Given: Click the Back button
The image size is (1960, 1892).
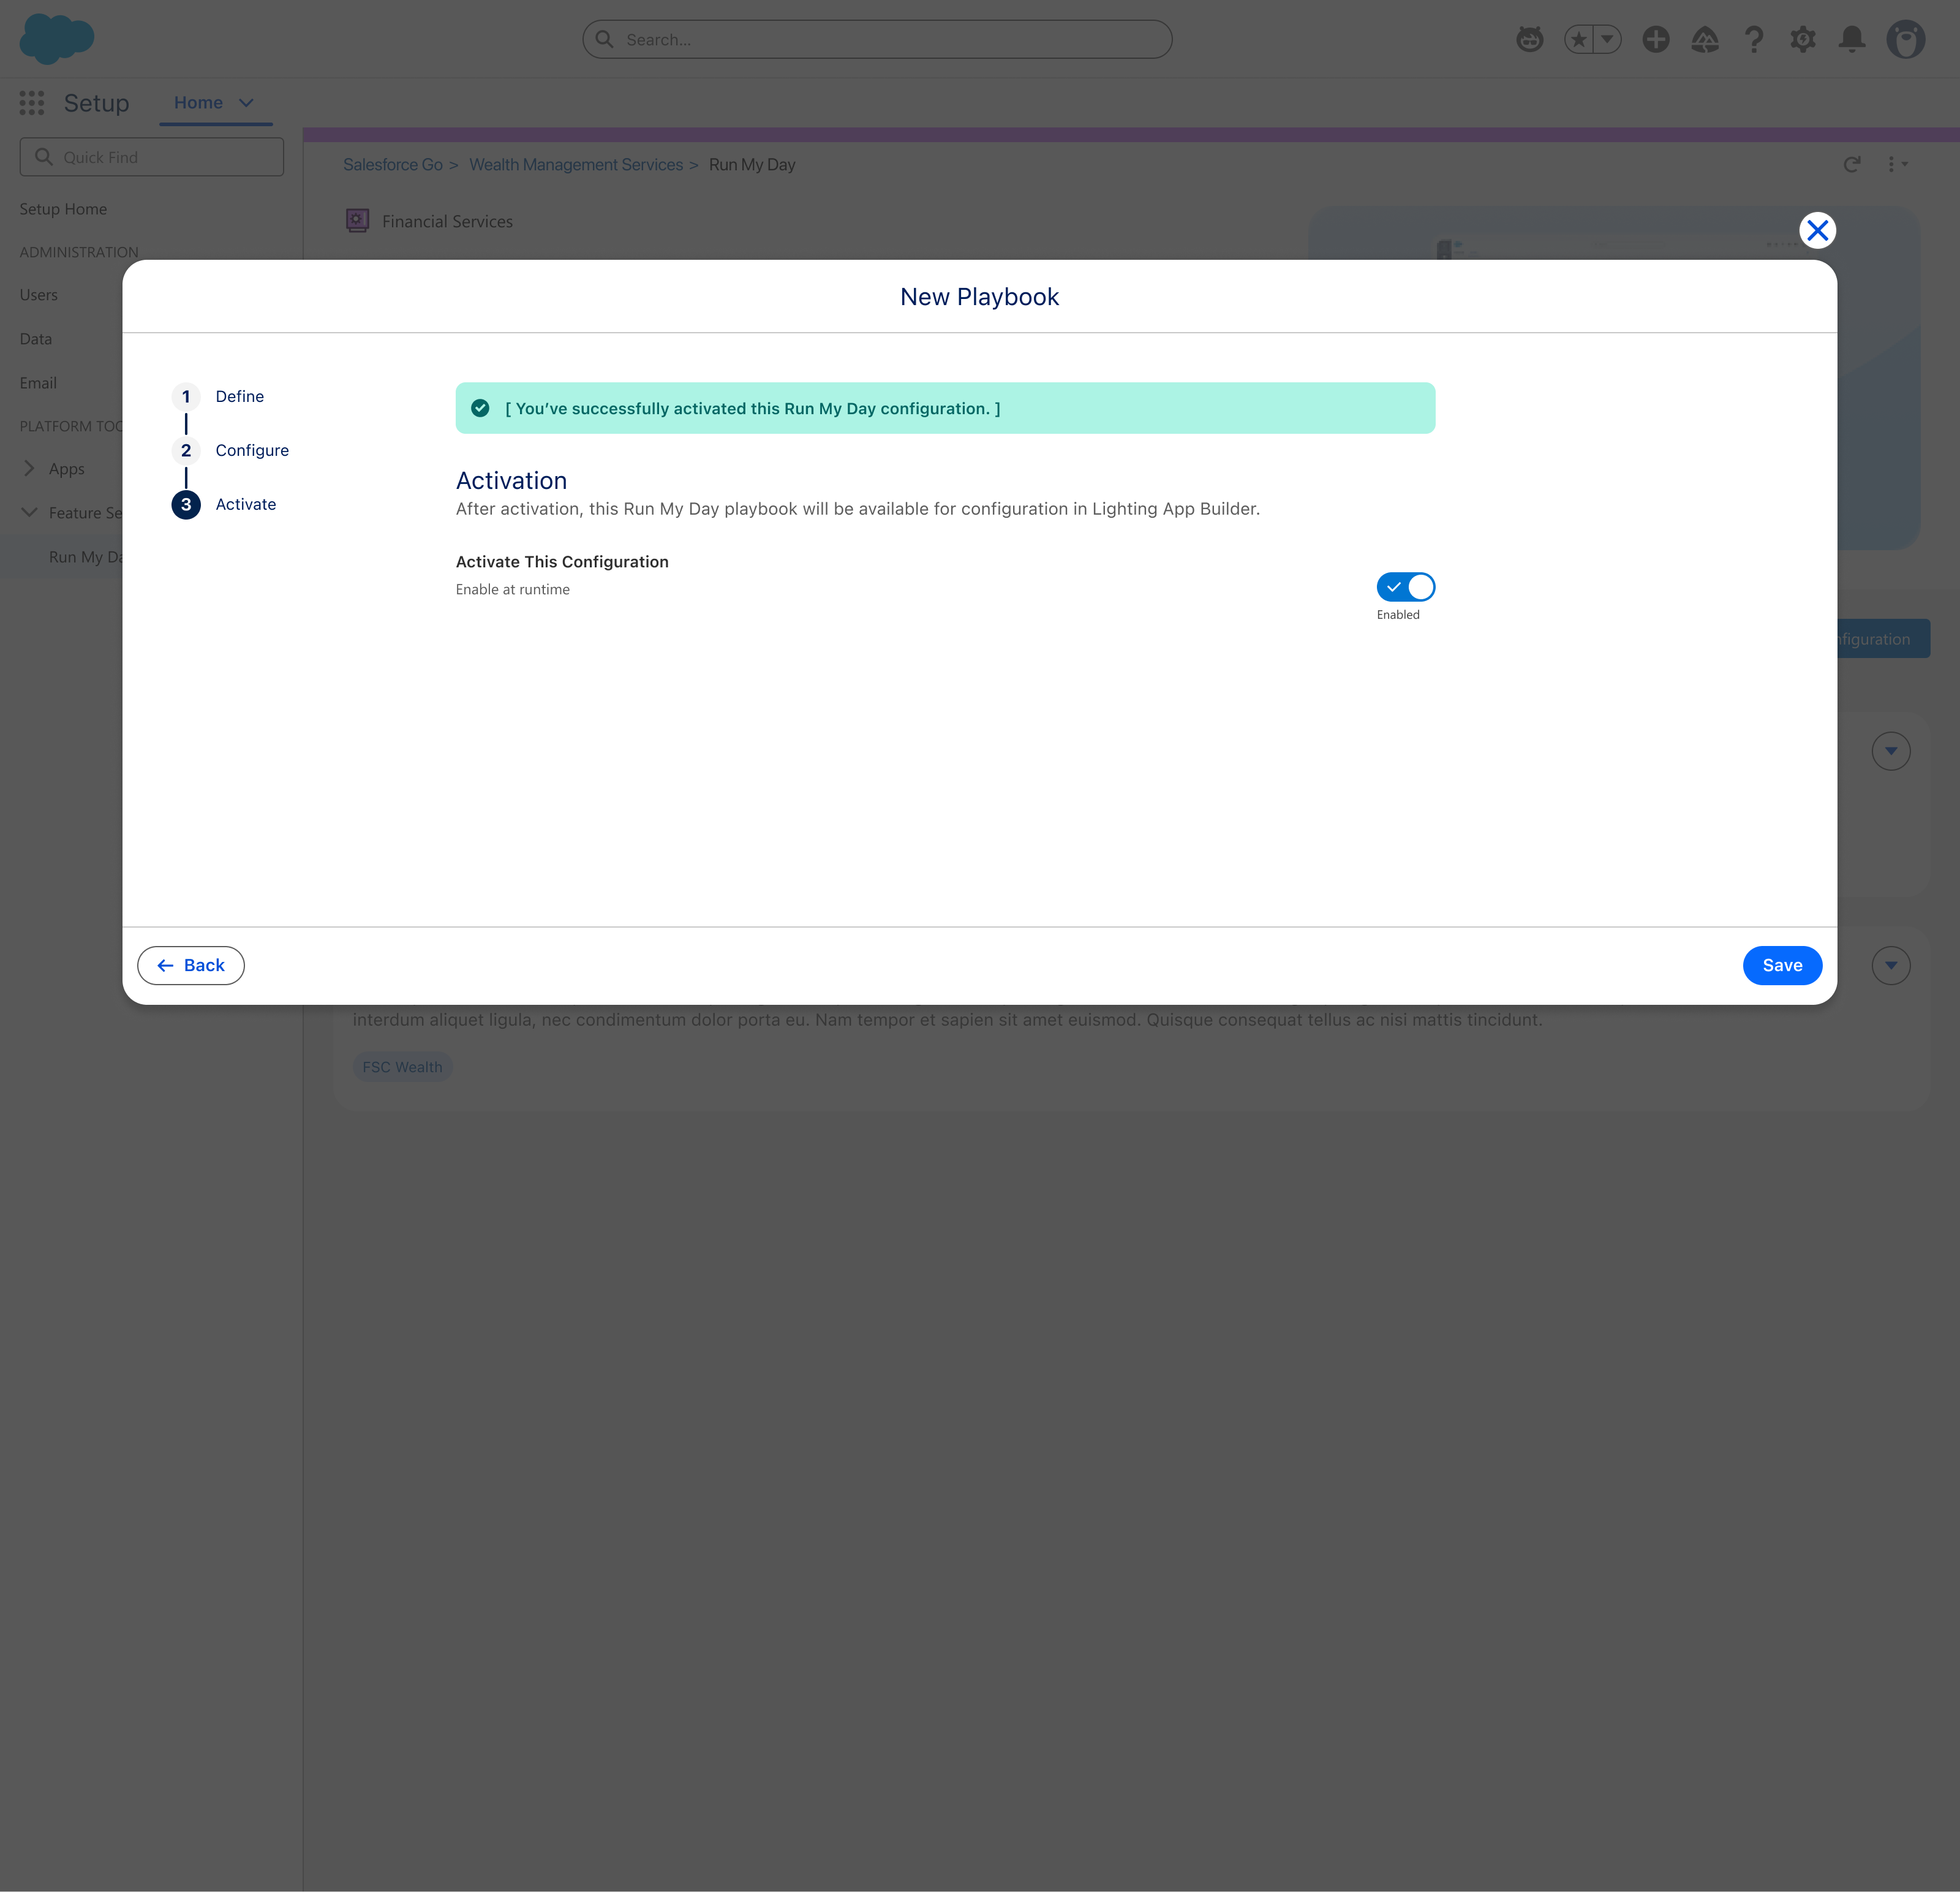Looking at the screenshot, I should pos(191,966).
